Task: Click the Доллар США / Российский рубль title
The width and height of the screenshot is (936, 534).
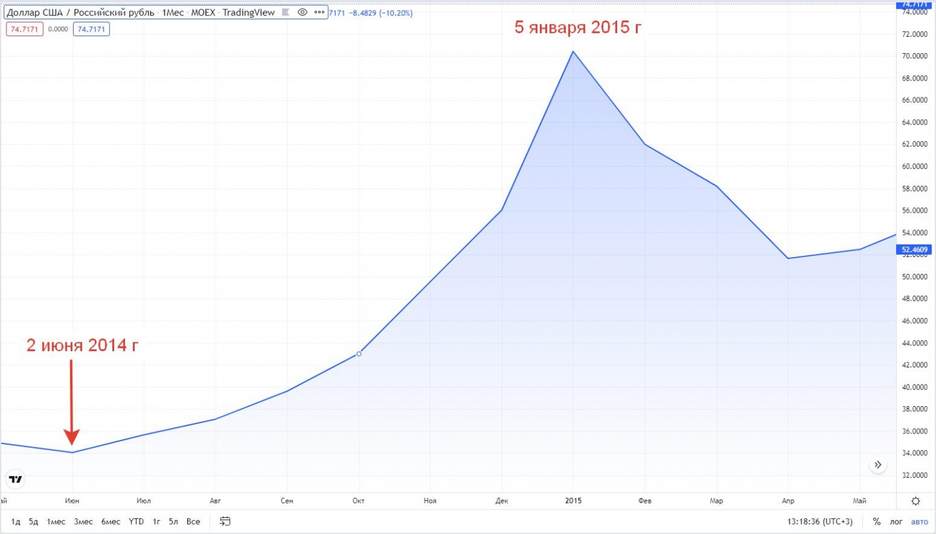Action: [80, 12]
